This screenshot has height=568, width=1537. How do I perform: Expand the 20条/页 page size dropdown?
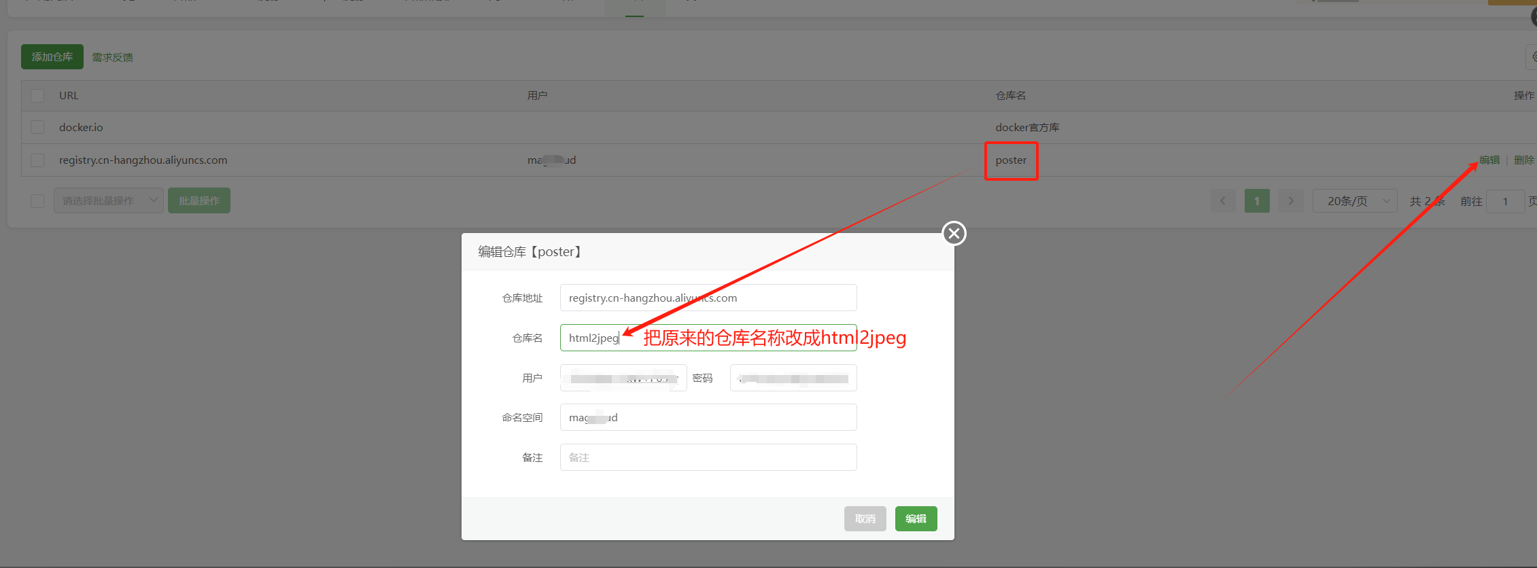pos(1353,201)
